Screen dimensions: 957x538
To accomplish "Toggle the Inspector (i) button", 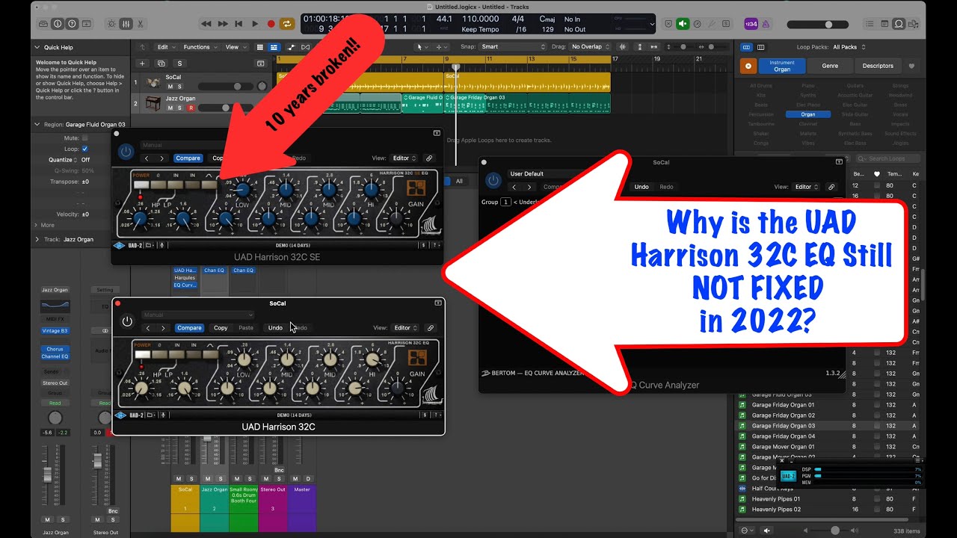I will pyautogui.click(x=58, y=24).
